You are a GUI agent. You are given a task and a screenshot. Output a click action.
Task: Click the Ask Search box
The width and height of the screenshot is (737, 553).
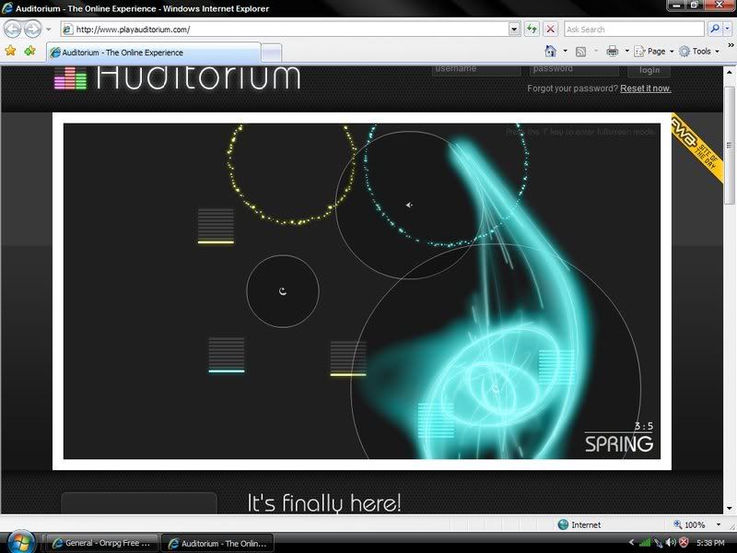[634, 29]
